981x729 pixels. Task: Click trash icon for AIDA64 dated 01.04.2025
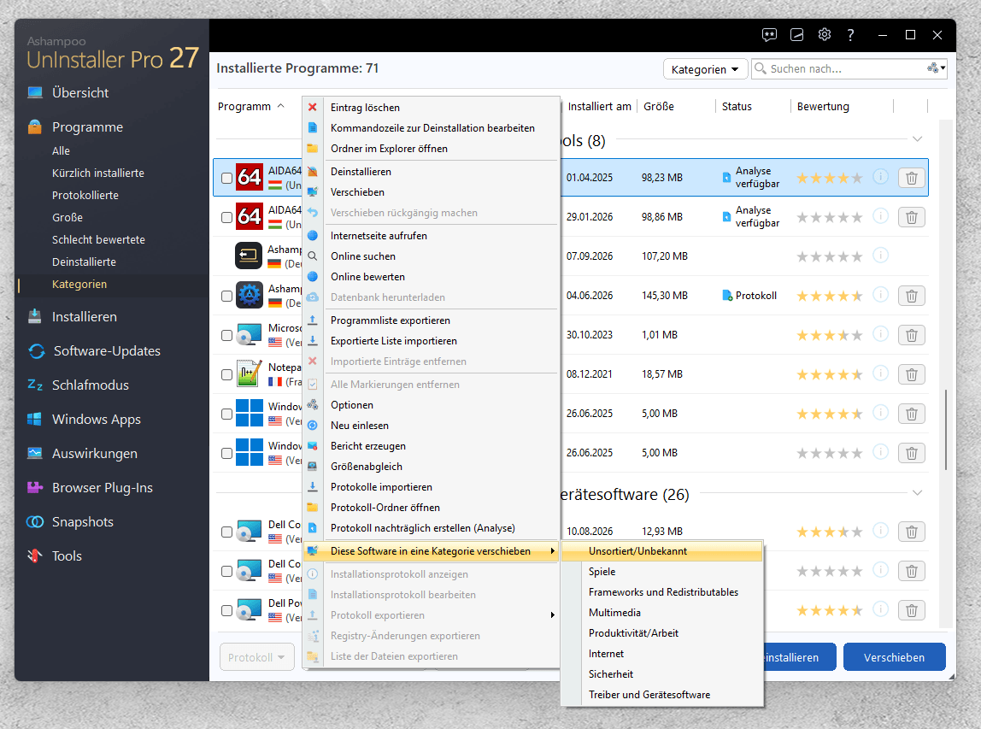(x=912, y=178)
